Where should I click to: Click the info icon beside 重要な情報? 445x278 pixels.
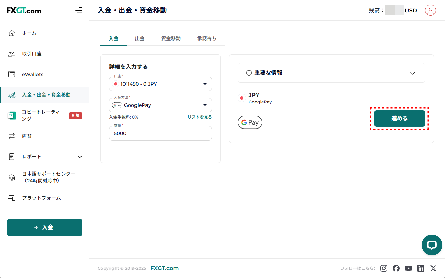coord(249,73)
